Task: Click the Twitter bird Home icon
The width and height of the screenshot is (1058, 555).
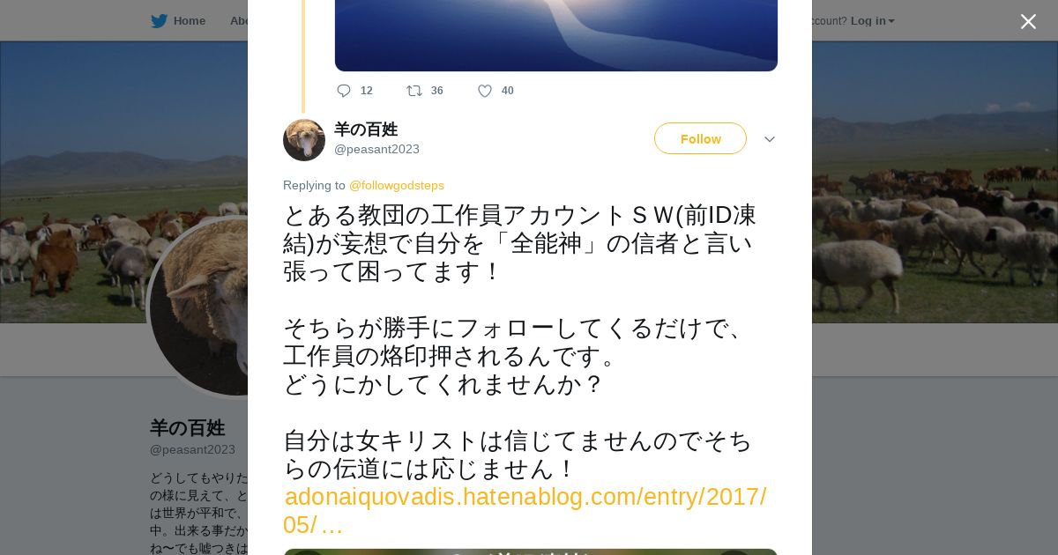Action: (159, 21)
